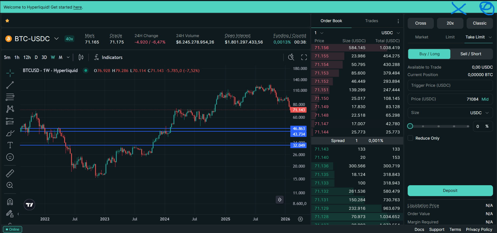This screenshot has width=497, height=233.
Task: Open the order book options menu
Action: tap(398, 21)
